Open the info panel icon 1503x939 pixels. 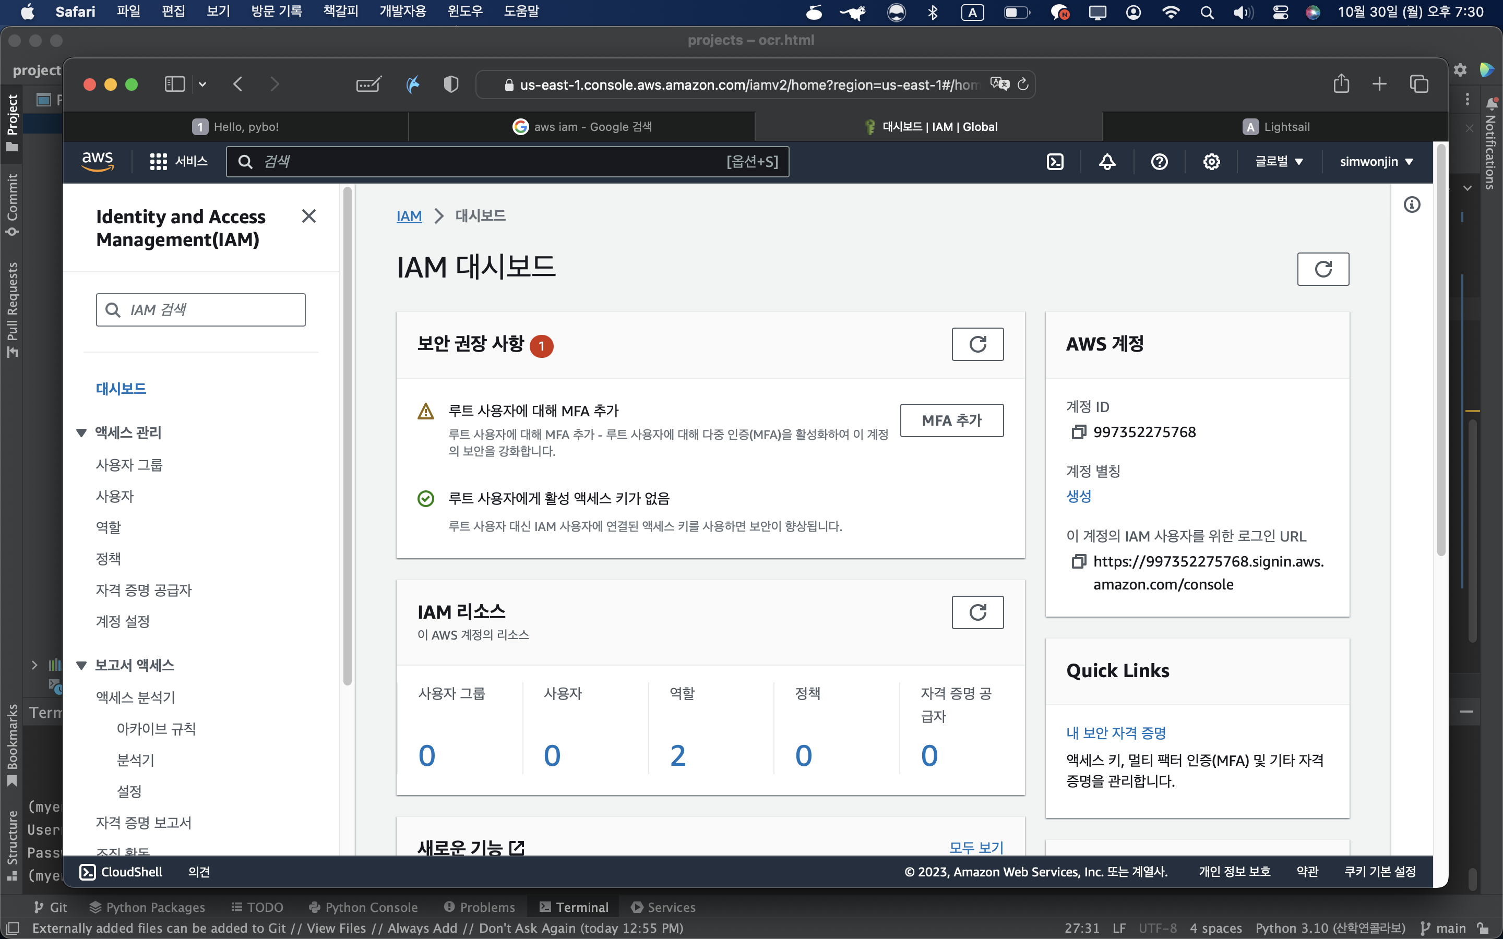[x=1412, y=204]
